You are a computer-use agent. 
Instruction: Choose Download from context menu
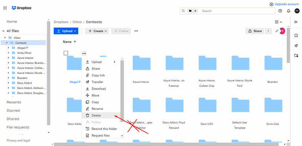pyautogui.click(x=101, y=89)
